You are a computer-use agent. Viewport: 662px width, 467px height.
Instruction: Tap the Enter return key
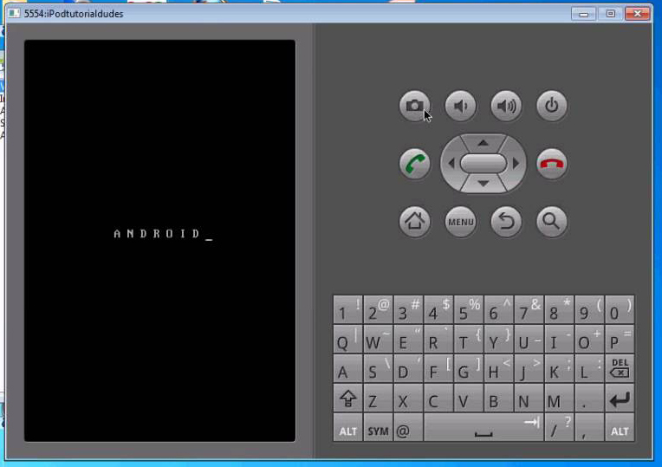click(x=620, y=398)
